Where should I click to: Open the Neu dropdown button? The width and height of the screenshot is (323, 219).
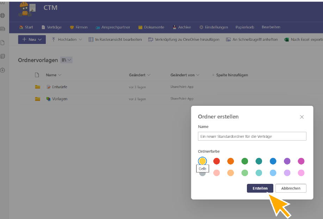pos(32,40)
